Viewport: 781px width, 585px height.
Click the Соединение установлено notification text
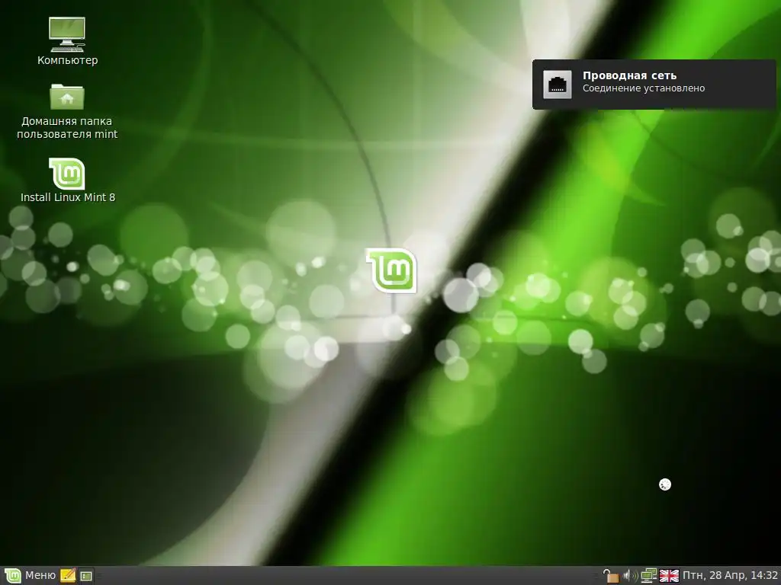(x=644, y=88)
